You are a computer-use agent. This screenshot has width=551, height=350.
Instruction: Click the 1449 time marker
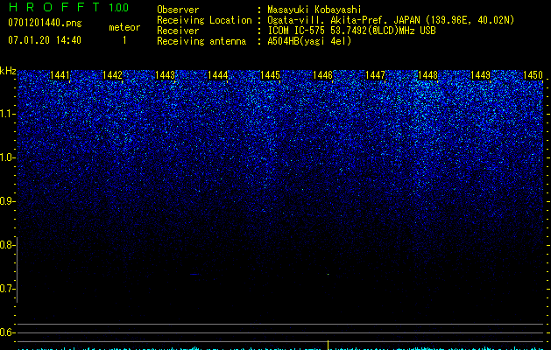click(480, 75)
